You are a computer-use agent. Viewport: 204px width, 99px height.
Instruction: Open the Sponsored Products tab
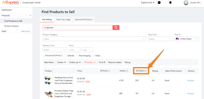(83, 19)
